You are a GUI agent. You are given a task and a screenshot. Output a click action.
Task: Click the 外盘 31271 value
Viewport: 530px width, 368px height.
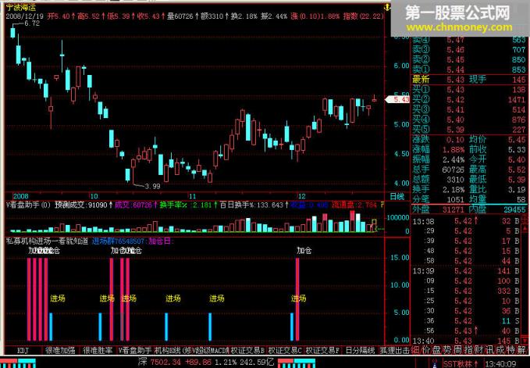click(x=453, y=209)
